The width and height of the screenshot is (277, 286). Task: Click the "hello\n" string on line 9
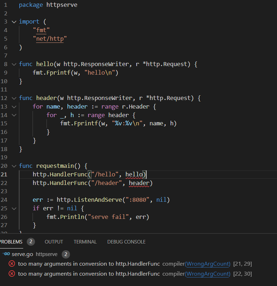pos(100,72)
